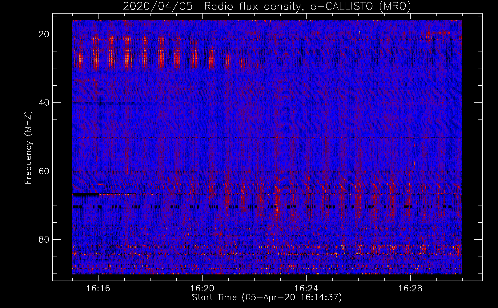
Task: Click the time tick label "16:28"
Action: pyautogui.click(x=410, y=288)
